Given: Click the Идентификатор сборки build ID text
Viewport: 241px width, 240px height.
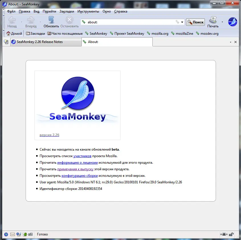Looking at the screenshot, I should 71,189.
